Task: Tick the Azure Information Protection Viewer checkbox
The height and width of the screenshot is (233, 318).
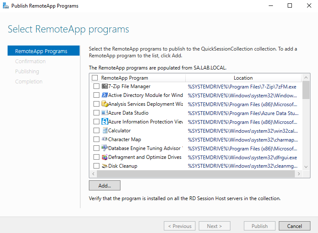Action: click(x=96, y=122)
